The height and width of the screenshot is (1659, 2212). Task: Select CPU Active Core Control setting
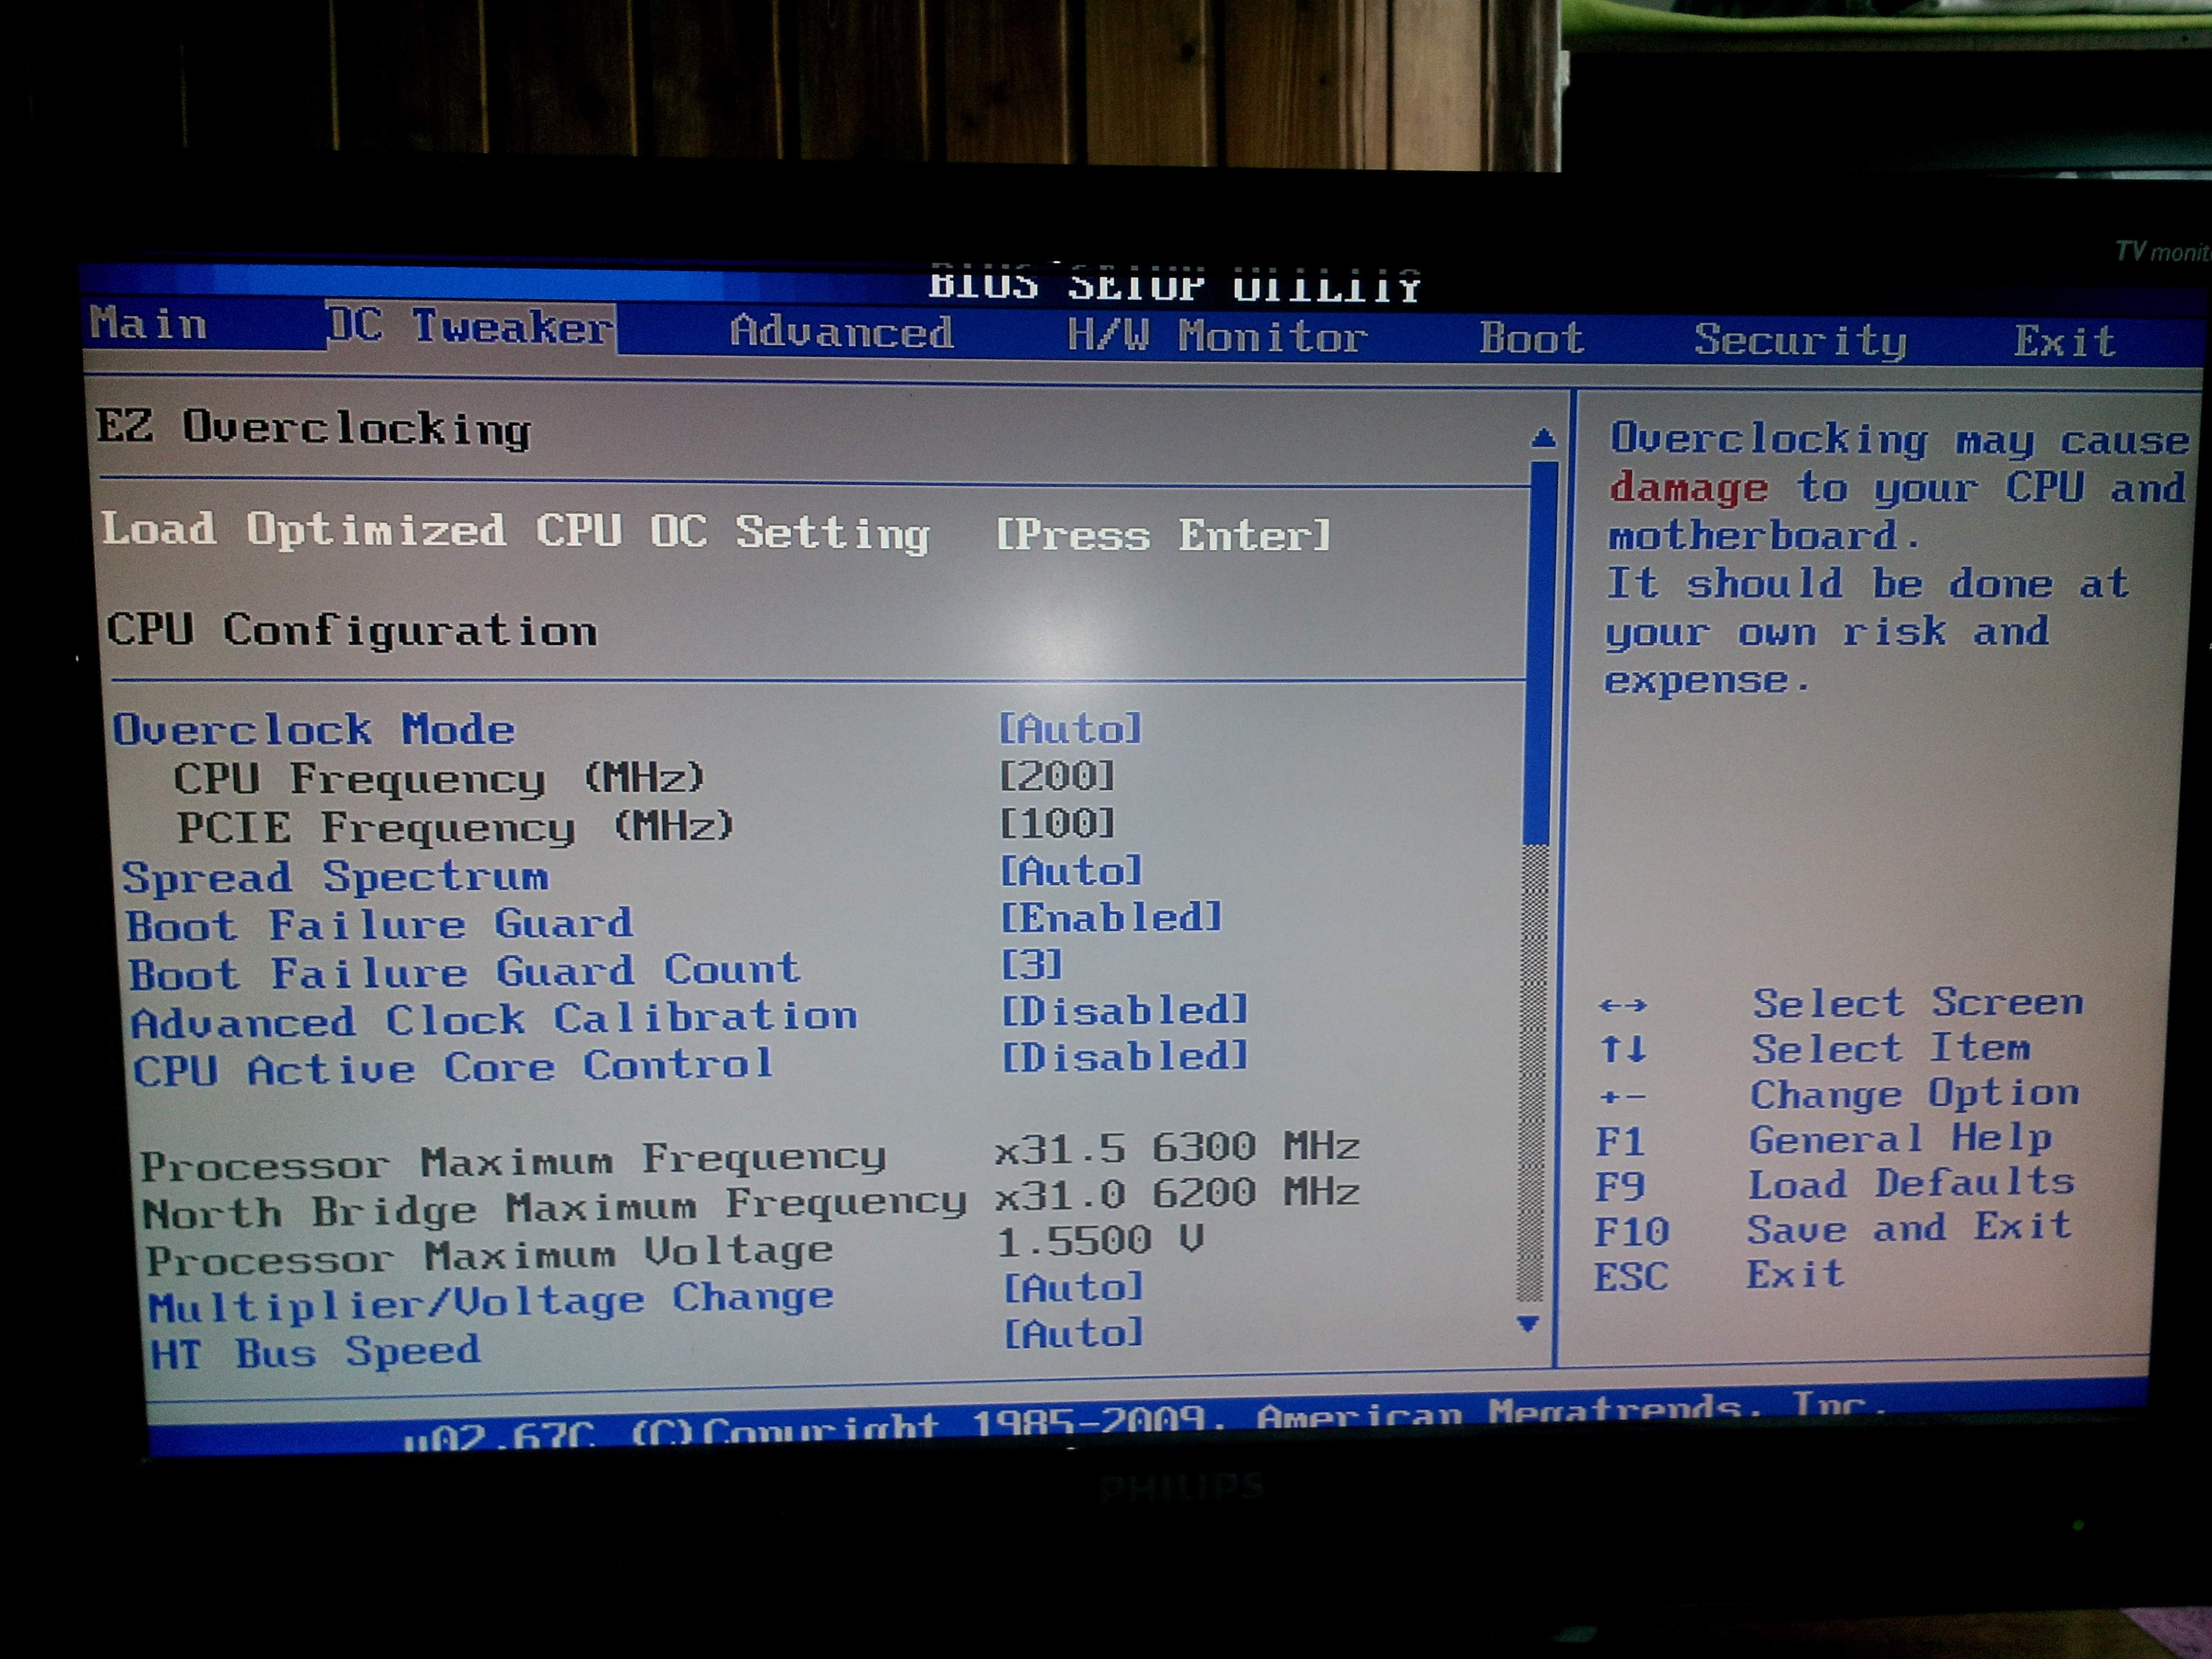coord(454,1067)
